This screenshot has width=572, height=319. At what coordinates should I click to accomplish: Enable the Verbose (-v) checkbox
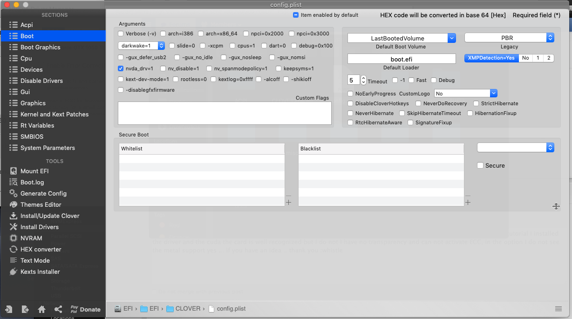pyautogui.click(x=121, y=34)
